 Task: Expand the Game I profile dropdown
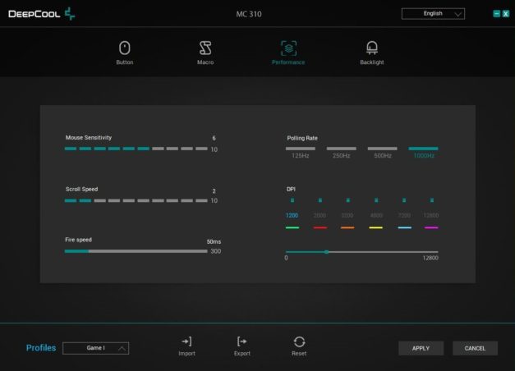click(95, 348)
